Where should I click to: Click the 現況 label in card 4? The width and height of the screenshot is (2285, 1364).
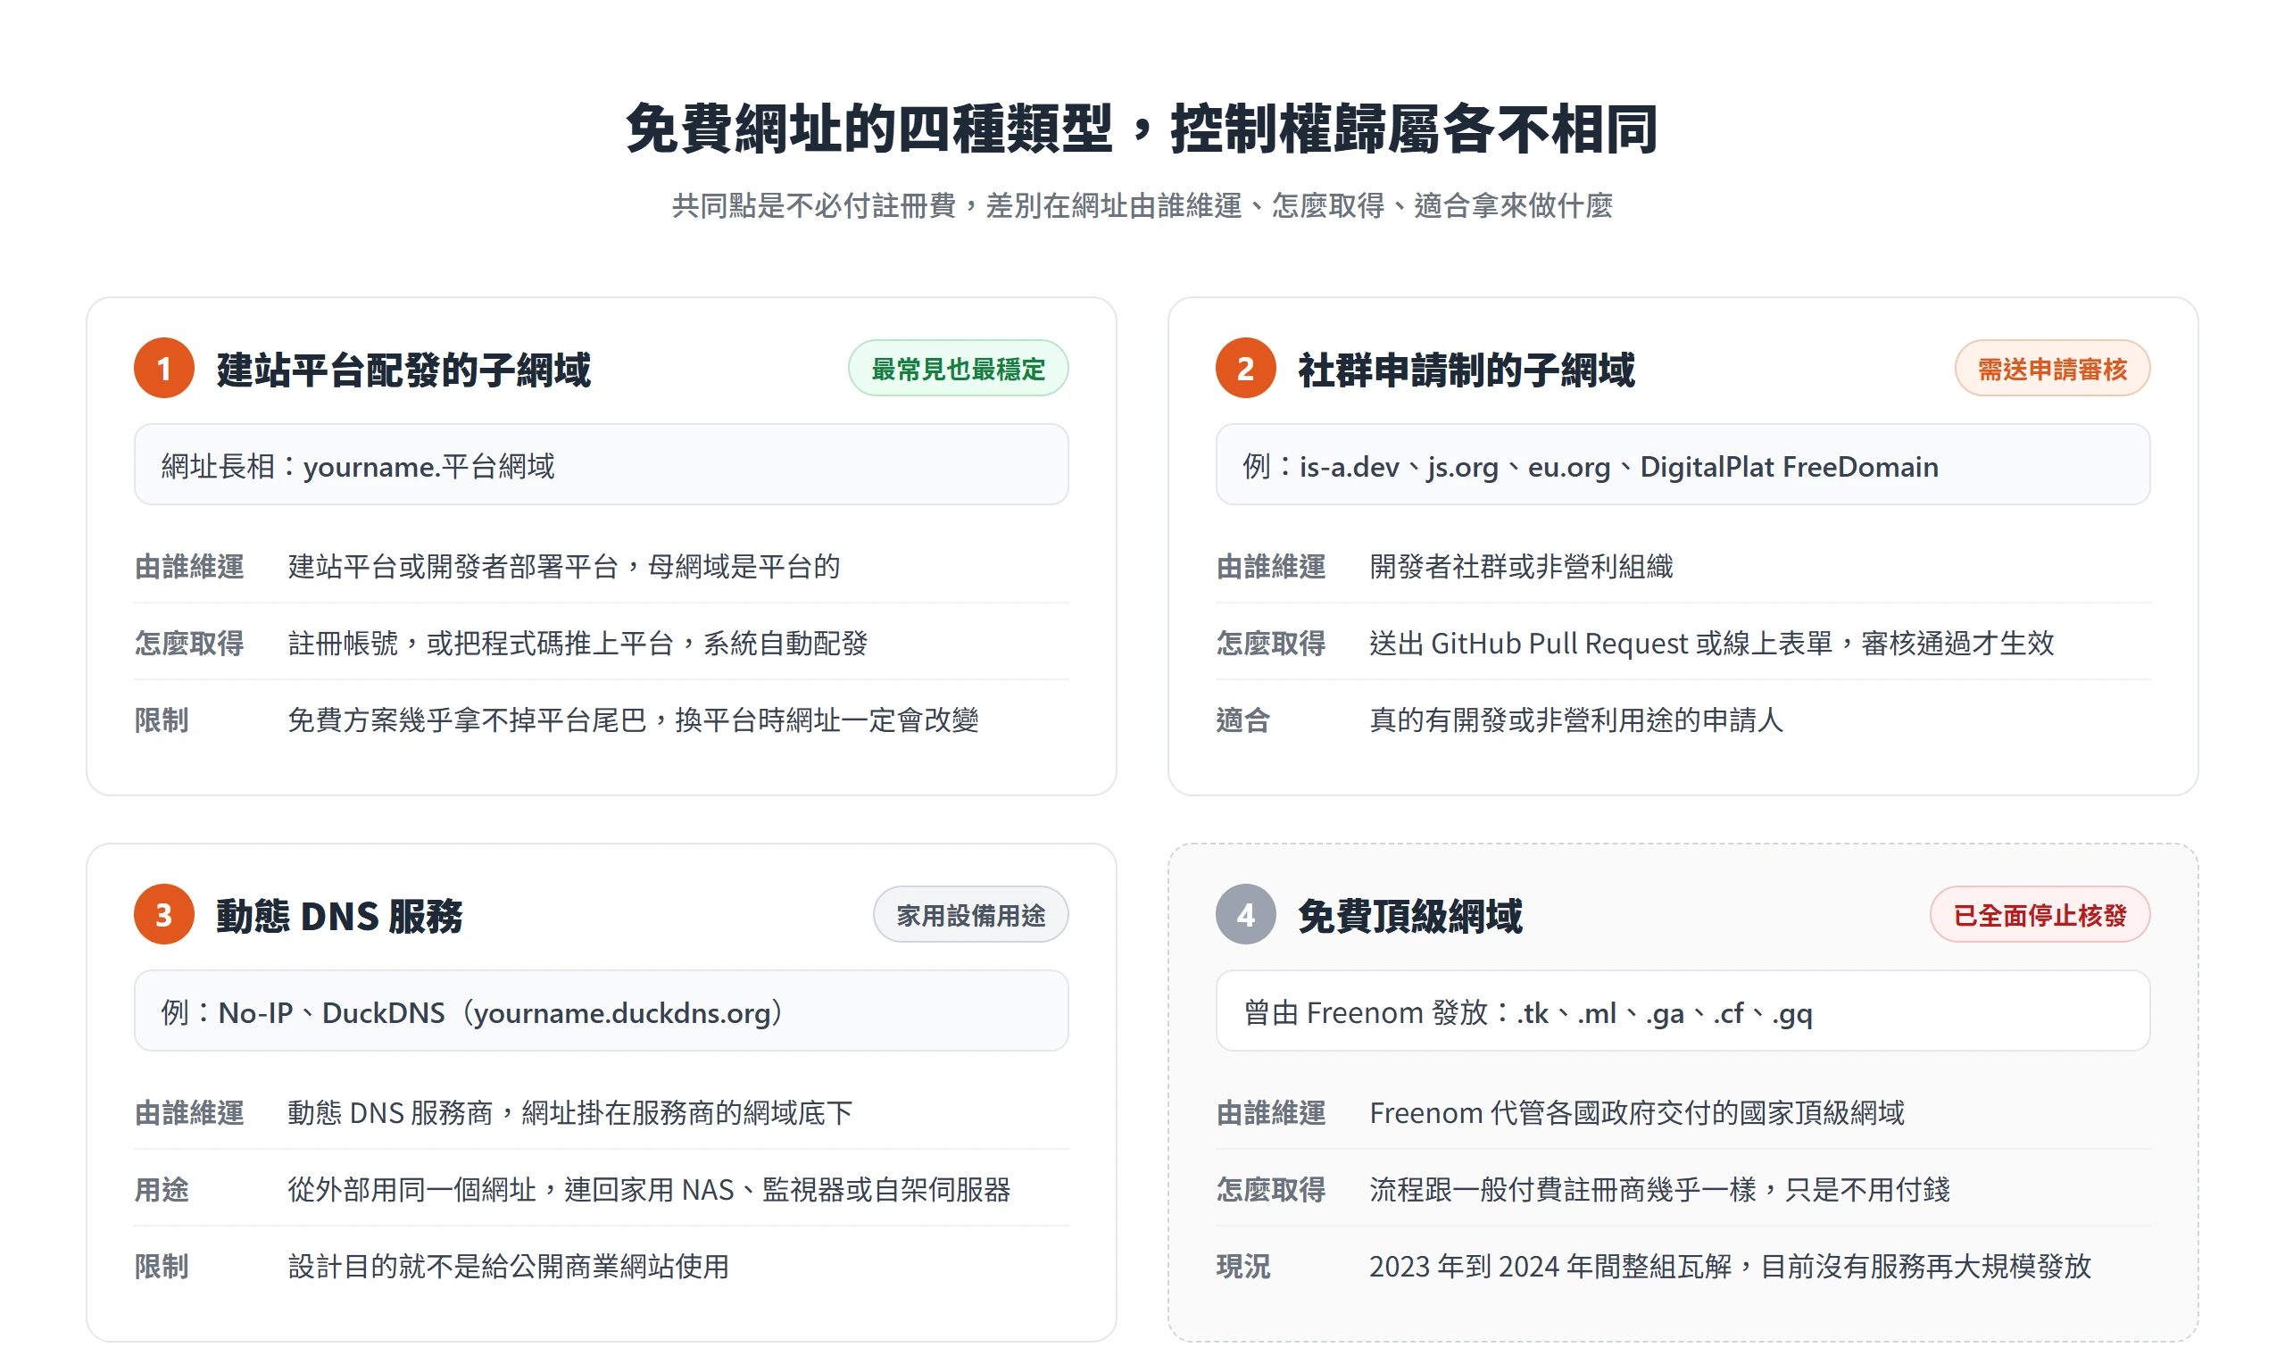coord(1243,1267)
